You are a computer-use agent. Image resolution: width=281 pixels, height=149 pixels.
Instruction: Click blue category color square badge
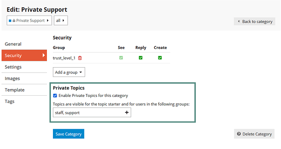pyautogui.click(x=10, y=21)
